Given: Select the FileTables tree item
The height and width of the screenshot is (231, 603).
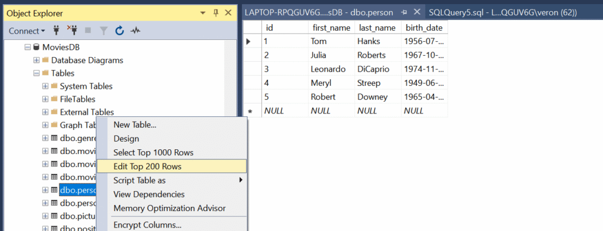Looking at the screenshot, I should (x=77, y=99).
